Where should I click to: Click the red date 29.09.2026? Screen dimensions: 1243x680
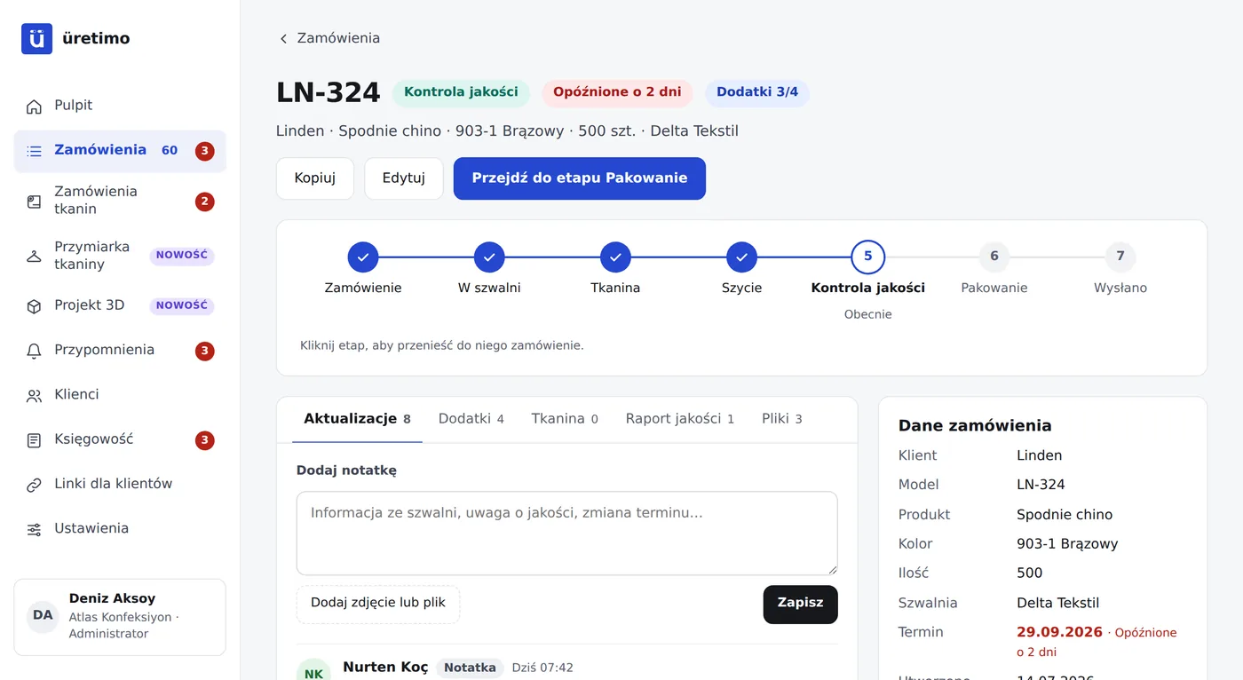[x=1059, y=633]
